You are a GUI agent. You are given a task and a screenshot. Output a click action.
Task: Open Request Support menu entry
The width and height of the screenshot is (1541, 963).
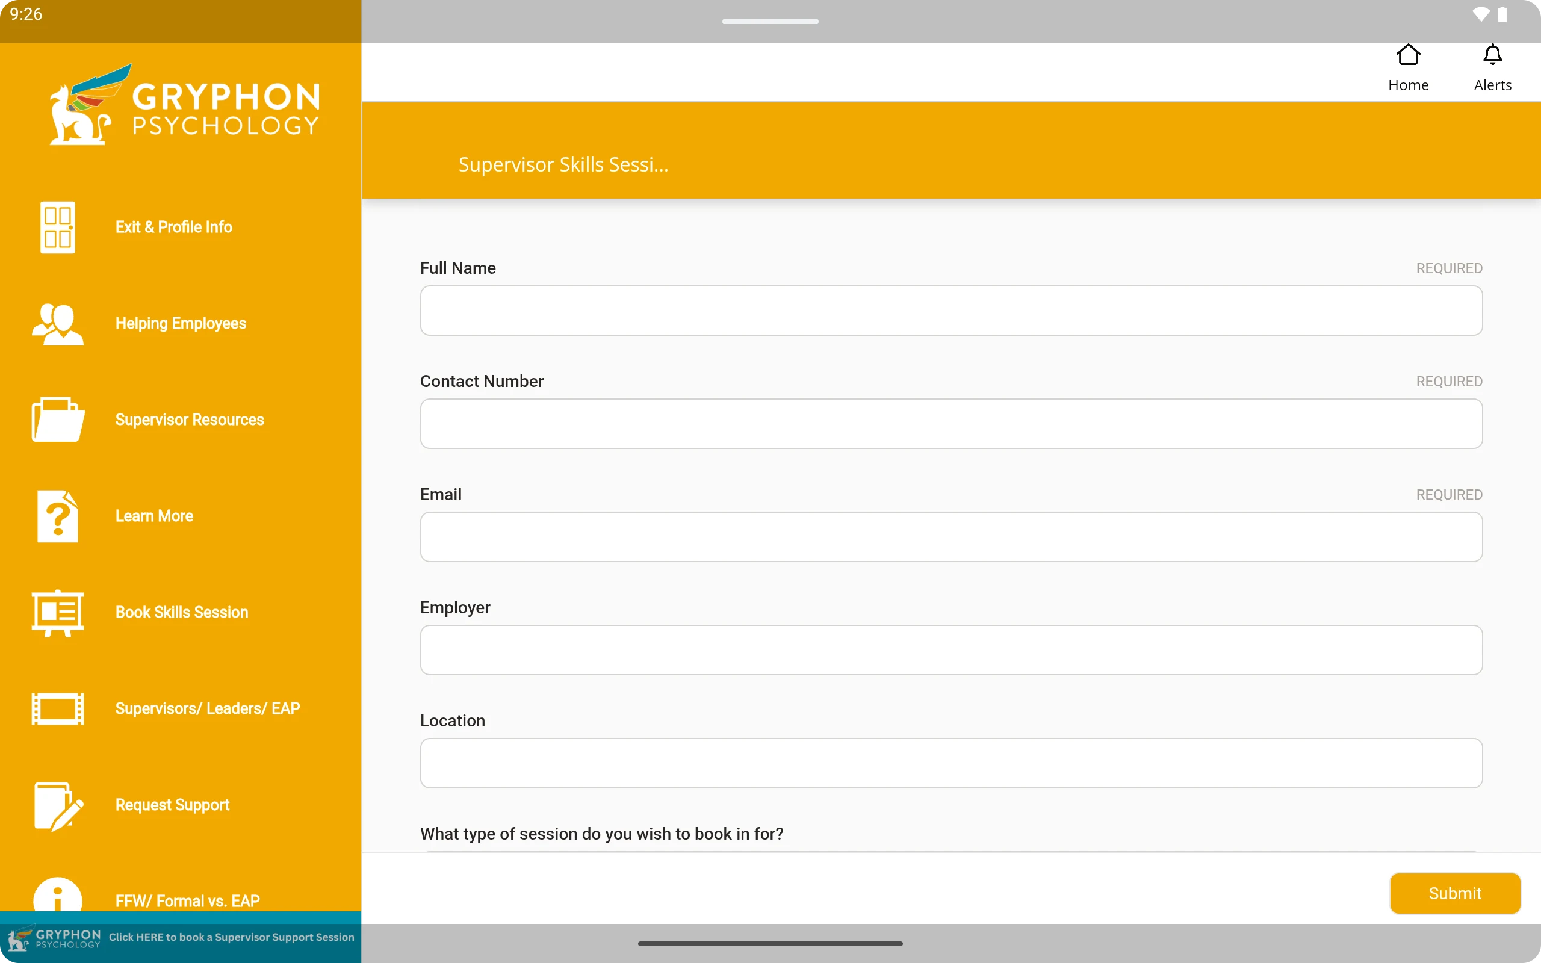click(x=180, y=805)
